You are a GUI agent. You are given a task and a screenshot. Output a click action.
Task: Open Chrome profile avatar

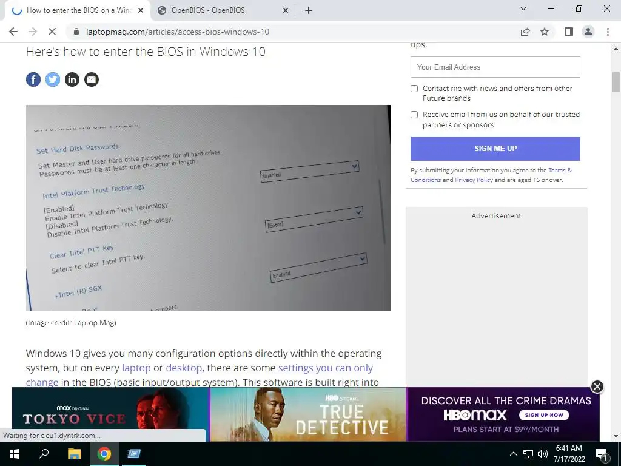[x=588, y=32]
